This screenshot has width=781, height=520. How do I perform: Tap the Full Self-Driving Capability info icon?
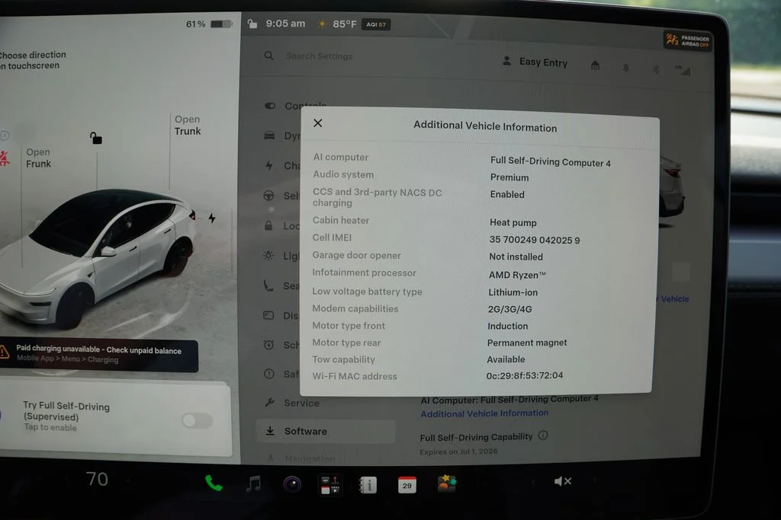point(543,435)
